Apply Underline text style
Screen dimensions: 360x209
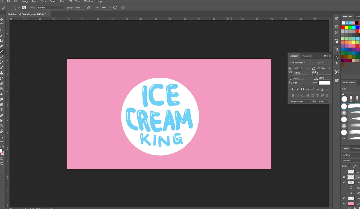(x=322, y=89)
